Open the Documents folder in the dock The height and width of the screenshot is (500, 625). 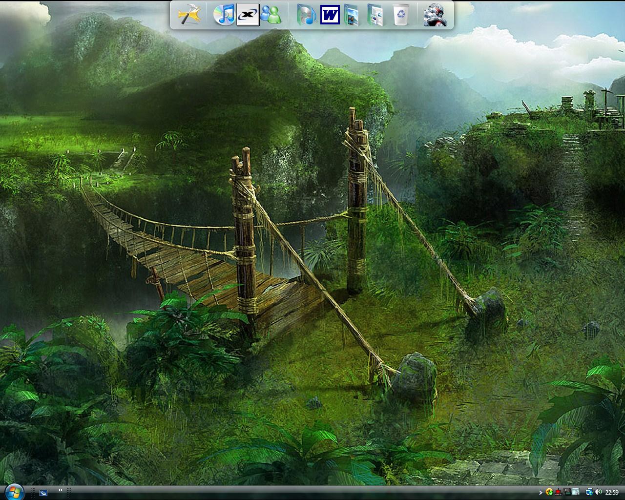(x=375, y=15)
